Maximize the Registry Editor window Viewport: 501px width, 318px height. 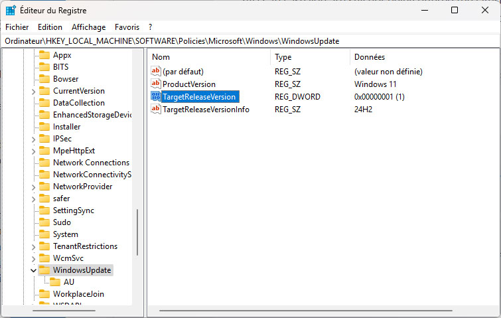pyautogui.click(x=455, y=10)
